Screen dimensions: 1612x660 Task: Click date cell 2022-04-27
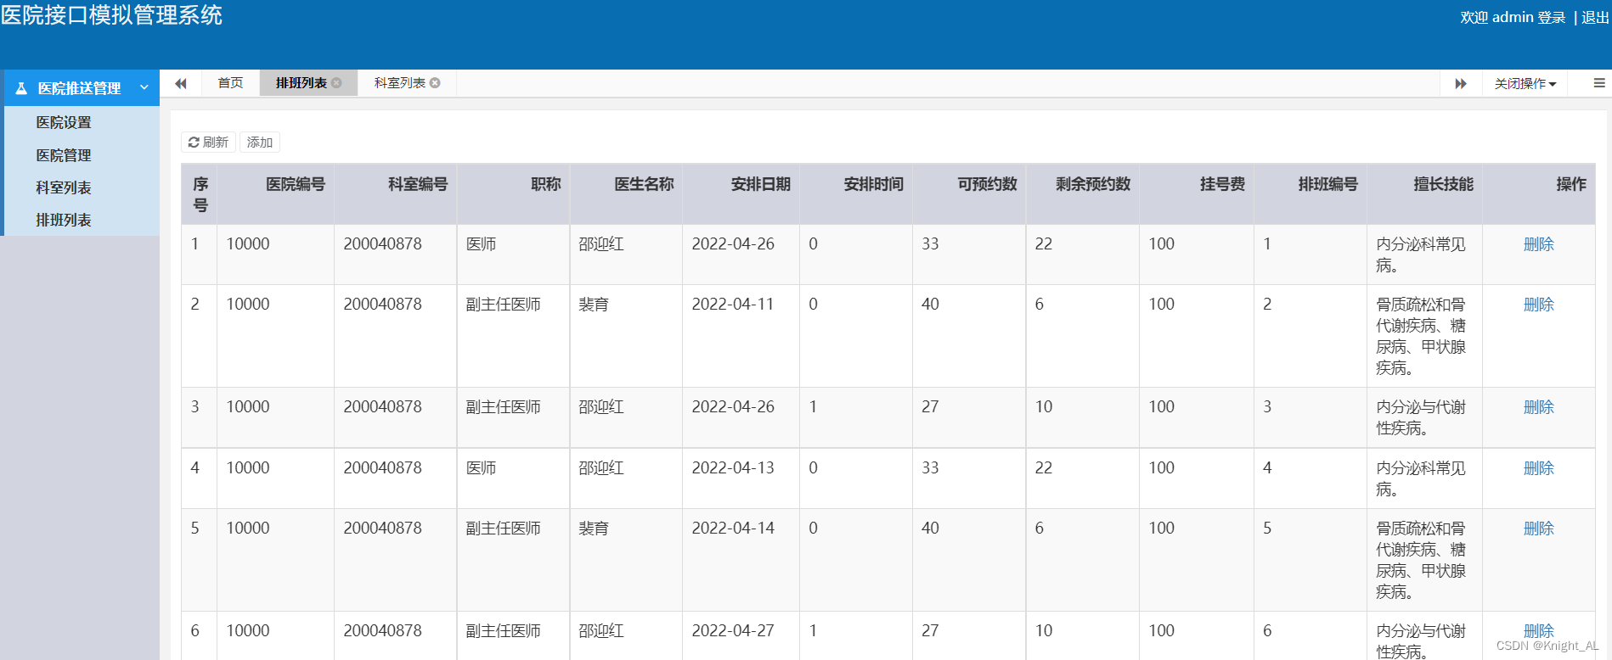point(733,631)
